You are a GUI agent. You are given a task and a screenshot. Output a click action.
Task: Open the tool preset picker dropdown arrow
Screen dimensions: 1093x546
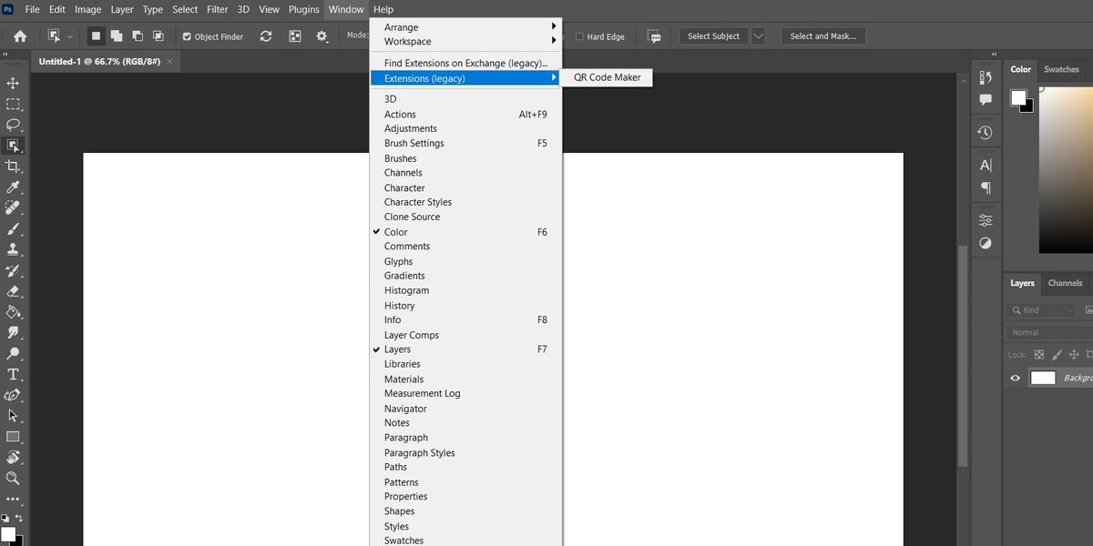point(70,36)
